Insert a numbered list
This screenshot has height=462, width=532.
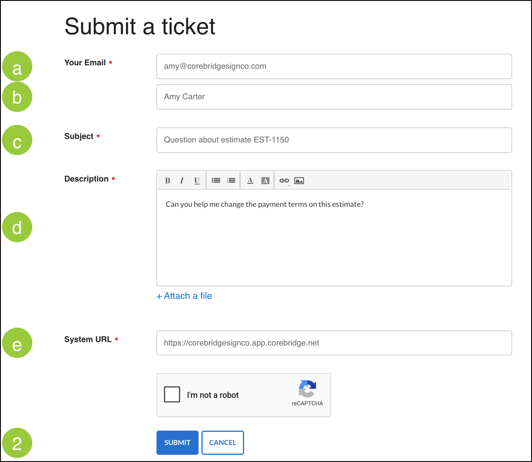pyautogui.click(x=231, y=181)
